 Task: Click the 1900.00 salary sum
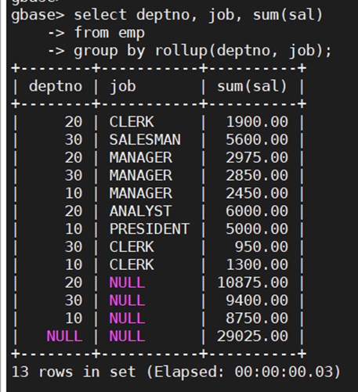257,122
